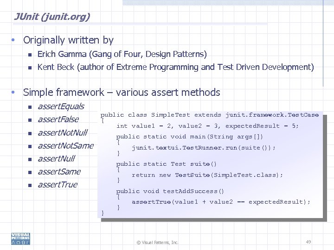Click the assertNull list item
This screenshot has width=334, height=250.
56,159
